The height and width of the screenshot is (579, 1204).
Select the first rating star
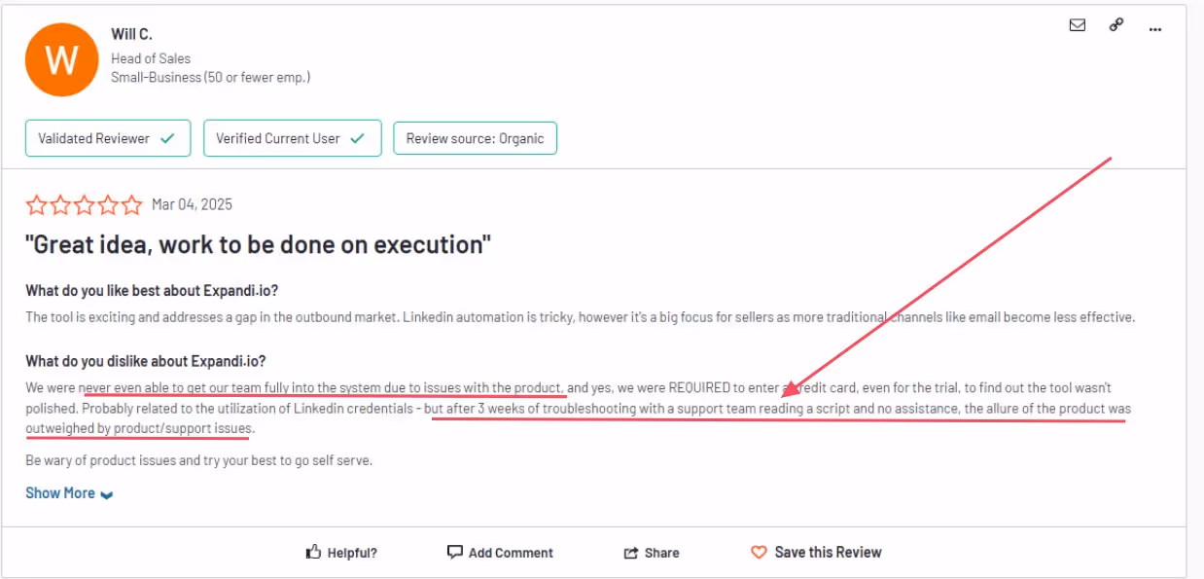pyautogui.click(x=35, y=204)
